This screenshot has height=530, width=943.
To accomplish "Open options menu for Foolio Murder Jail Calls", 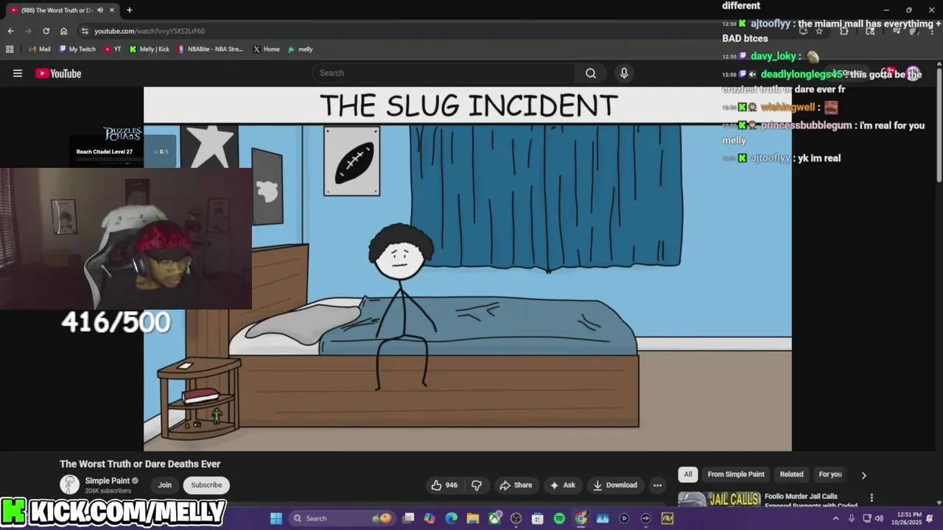I will tap(872, 498).
